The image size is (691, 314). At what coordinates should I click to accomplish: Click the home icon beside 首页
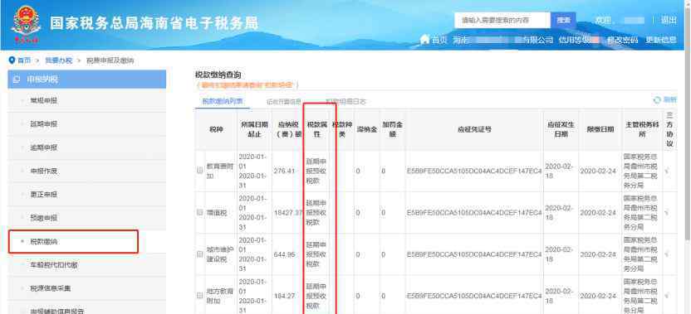(x=424, y=40)
